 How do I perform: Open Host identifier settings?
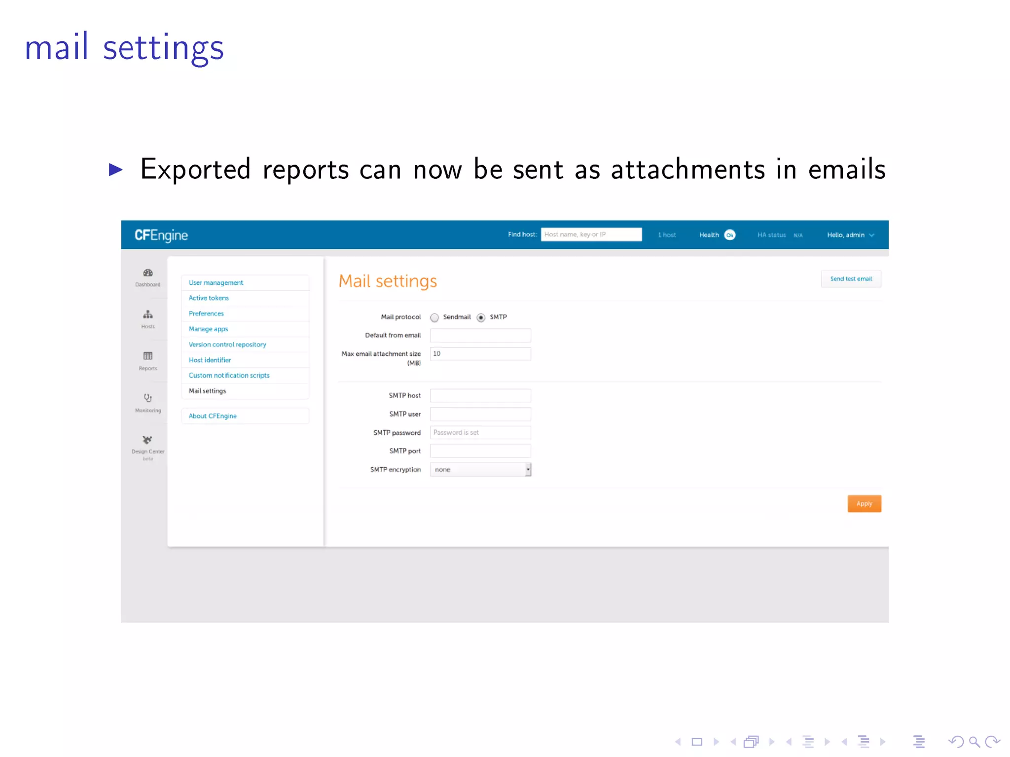coord(245,360)
